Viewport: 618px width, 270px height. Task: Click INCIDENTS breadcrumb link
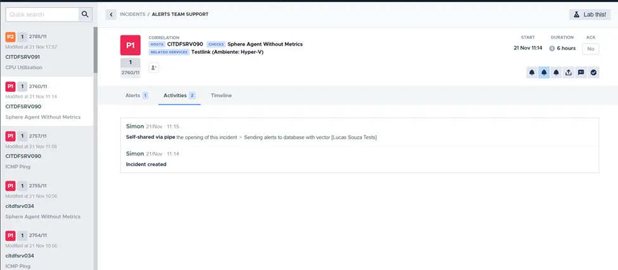(x=132, y=14)
